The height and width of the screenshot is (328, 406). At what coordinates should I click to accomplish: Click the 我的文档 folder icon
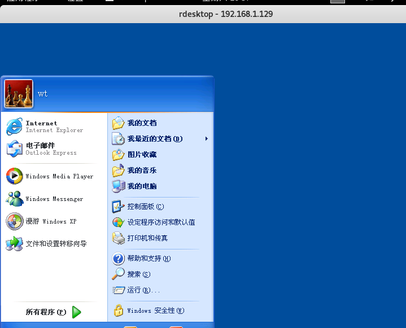pos(119,123)
